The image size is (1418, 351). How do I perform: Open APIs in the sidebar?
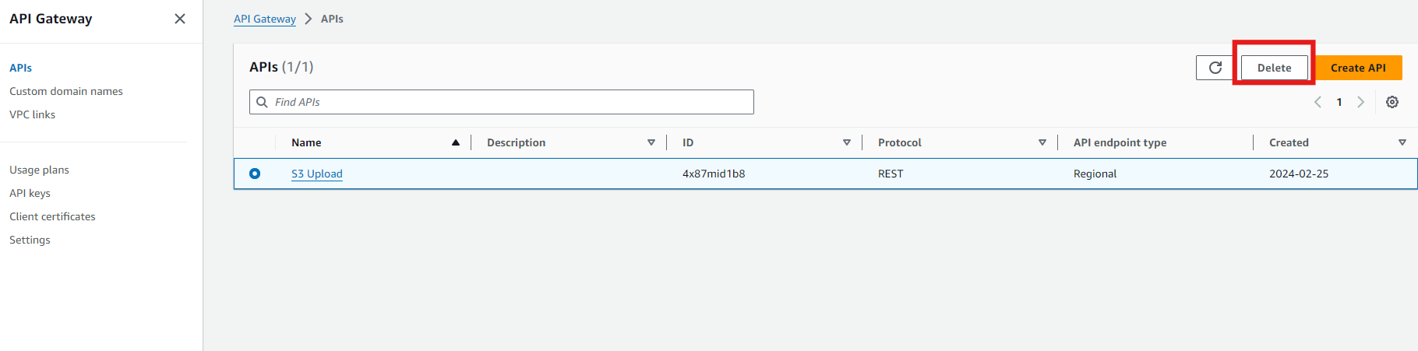(21, 68)
